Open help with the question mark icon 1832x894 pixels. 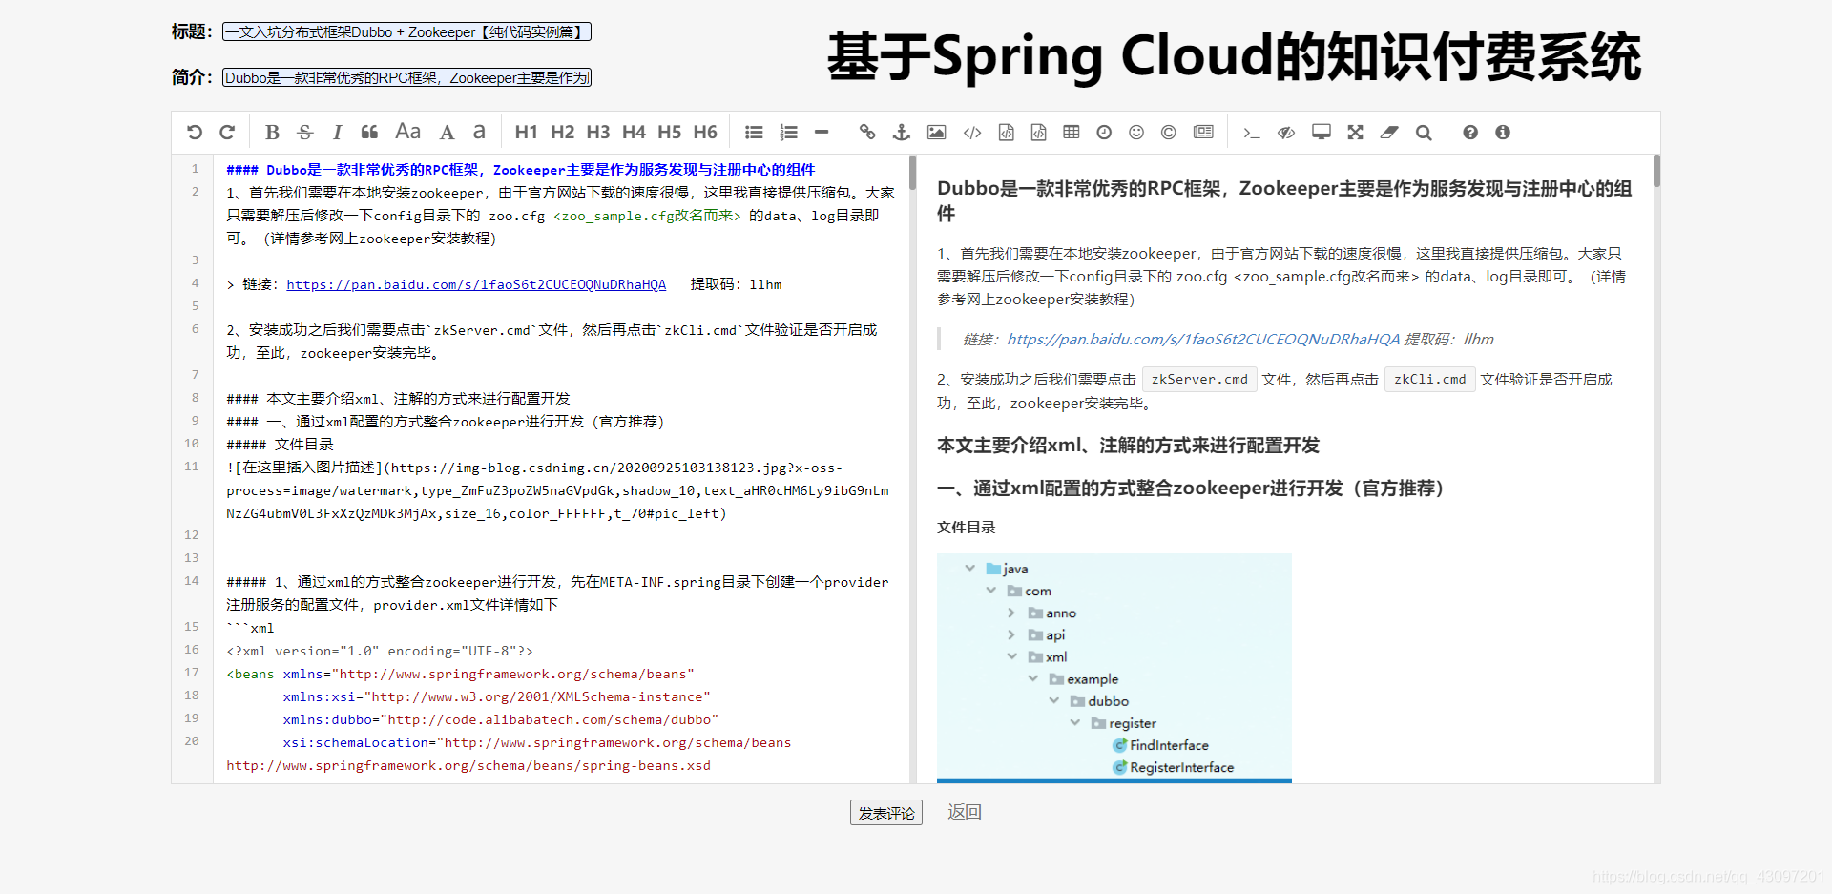[x=1470, y=133]
